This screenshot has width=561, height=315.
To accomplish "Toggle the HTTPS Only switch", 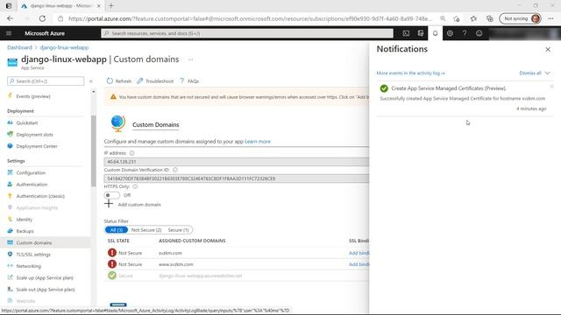I will [x=111, y=195].
